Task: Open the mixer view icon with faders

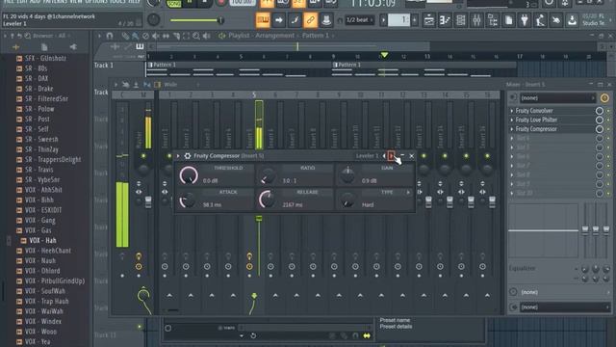Action: pyautogui.click(x=476, y=20)
